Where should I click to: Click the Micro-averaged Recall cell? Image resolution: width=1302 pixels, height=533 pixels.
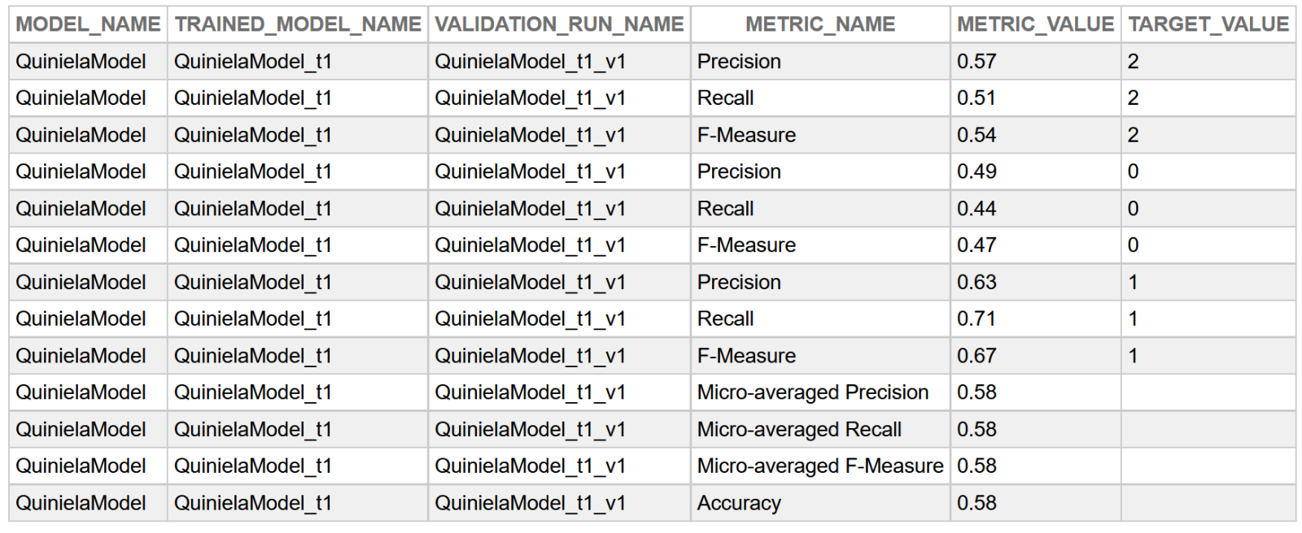[x=799, y=429]
